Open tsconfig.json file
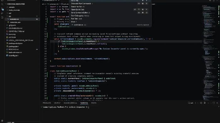 click(22, 56)
